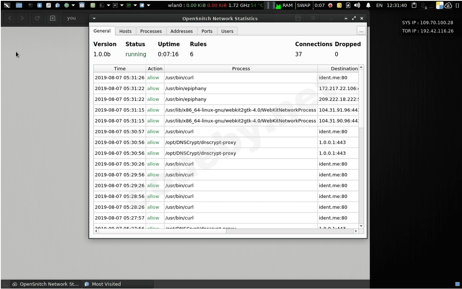Screen dimensions: 462x289
Task: Expand the dropdown arrow beside the terminal launcher
Action: coord(108,5)
